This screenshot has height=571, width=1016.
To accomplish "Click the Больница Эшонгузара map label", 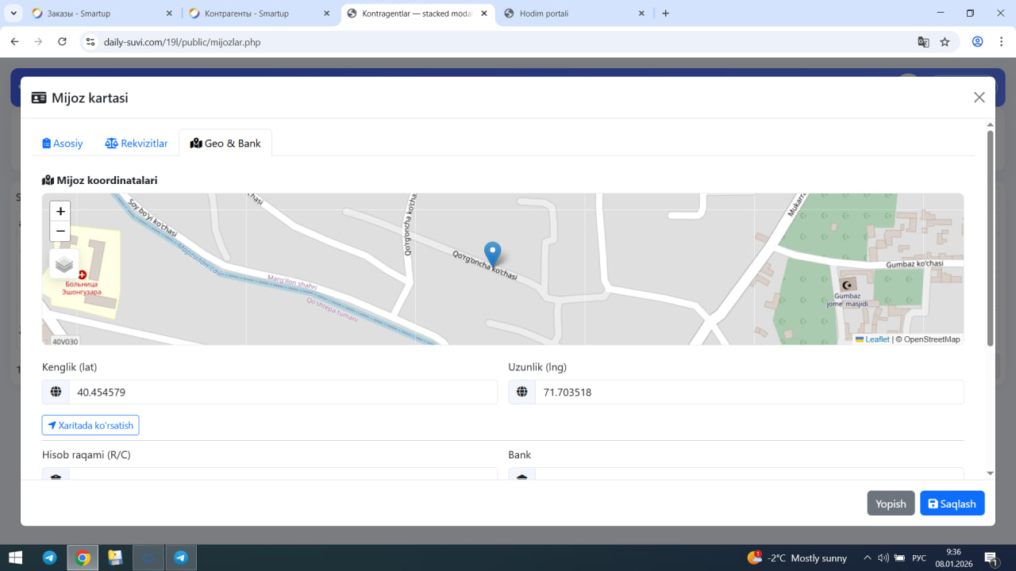I will 82,287.
